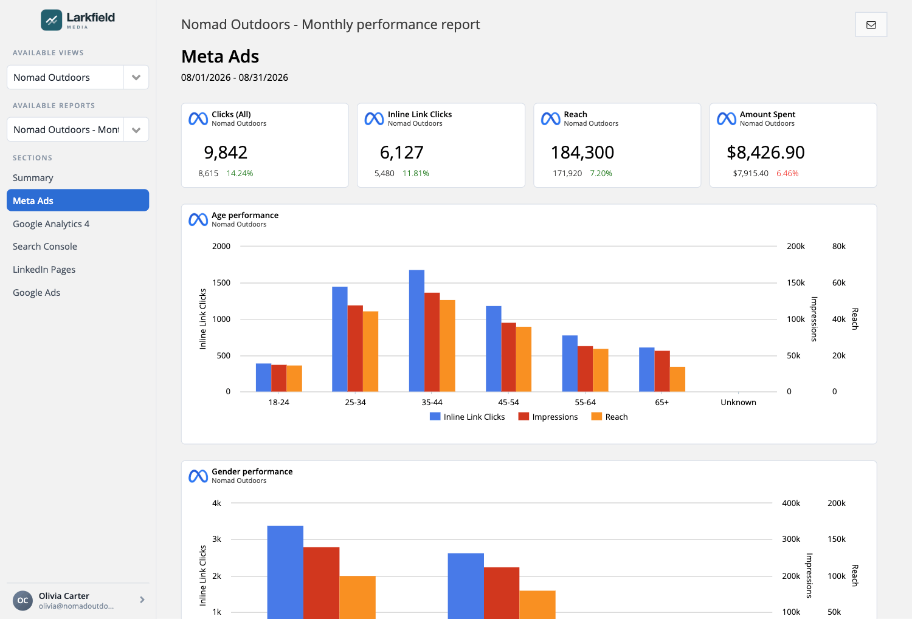Click the Gender performance chart title
912x619 pixels.
(252, 471)
